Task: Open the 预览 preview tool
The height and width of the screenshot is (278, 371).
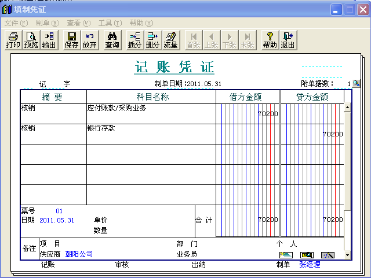Action: click(x=31, y=40)
